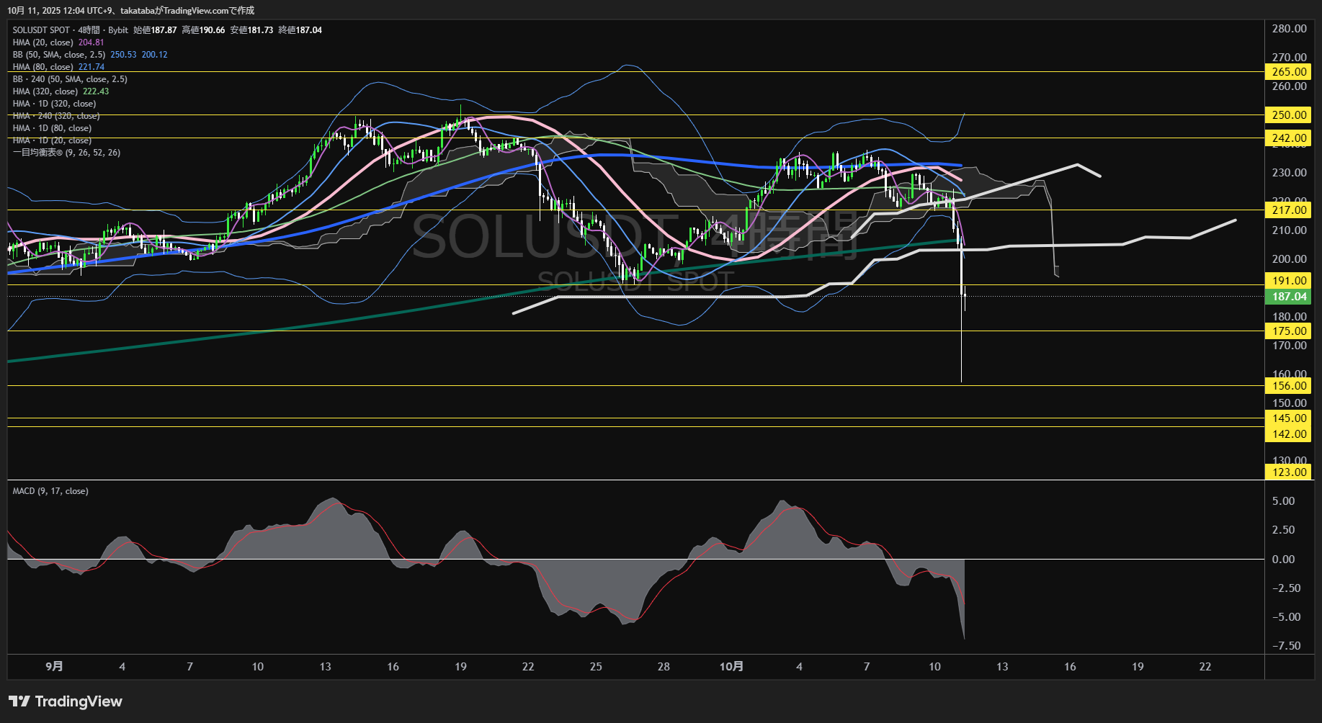Select the HMA (320, close) legend entry
The width and height of the screenshot is (1322, 723).
click(45, 91)
